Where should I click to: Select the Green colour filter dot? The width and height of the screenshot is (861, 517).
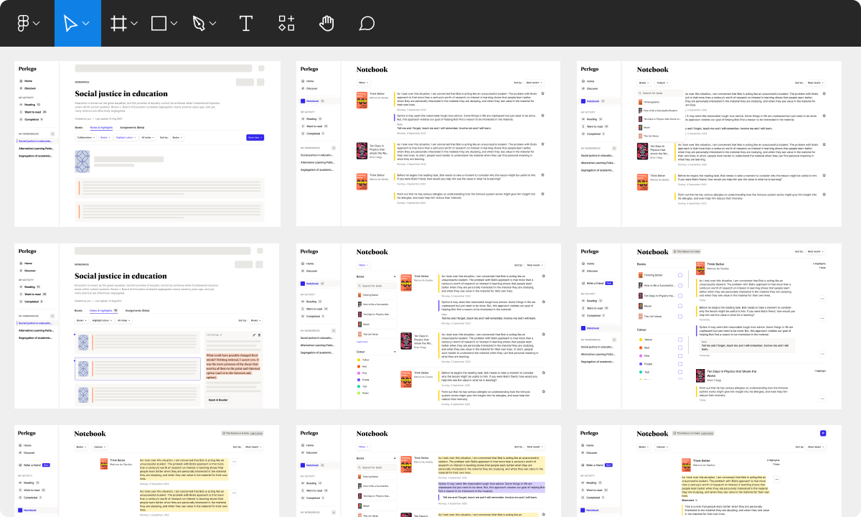359,393
